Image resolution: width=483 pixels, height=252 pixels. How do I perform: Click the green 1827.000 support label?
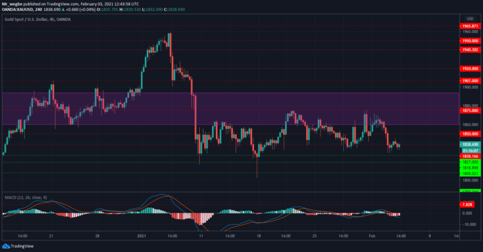pyautogui.click(x=470, y=162)
